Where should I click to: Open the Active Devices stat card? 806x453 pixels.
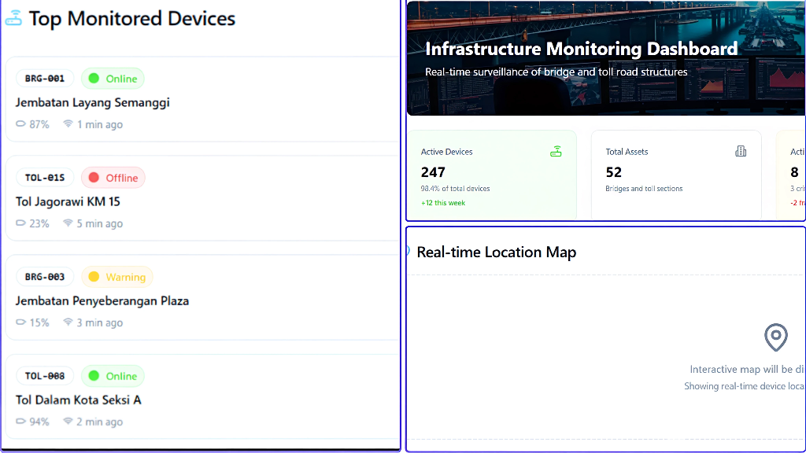[491, 175]
